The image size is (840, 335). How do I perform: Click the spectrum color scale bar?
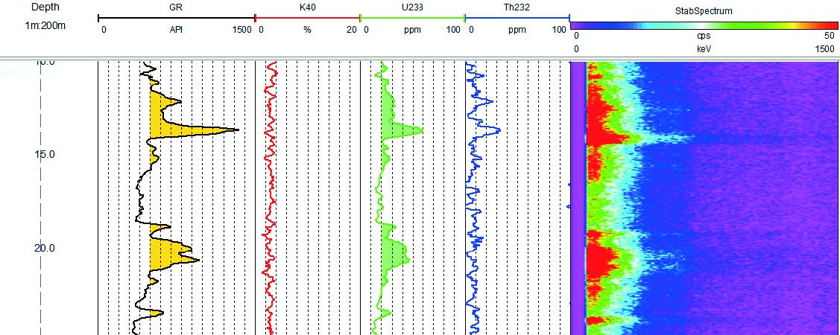click(704, 25)
